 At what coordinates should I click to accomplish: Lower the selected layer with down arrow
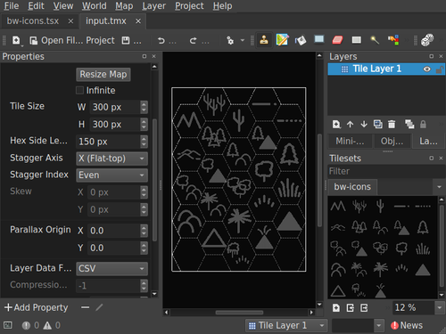point(364,124)
